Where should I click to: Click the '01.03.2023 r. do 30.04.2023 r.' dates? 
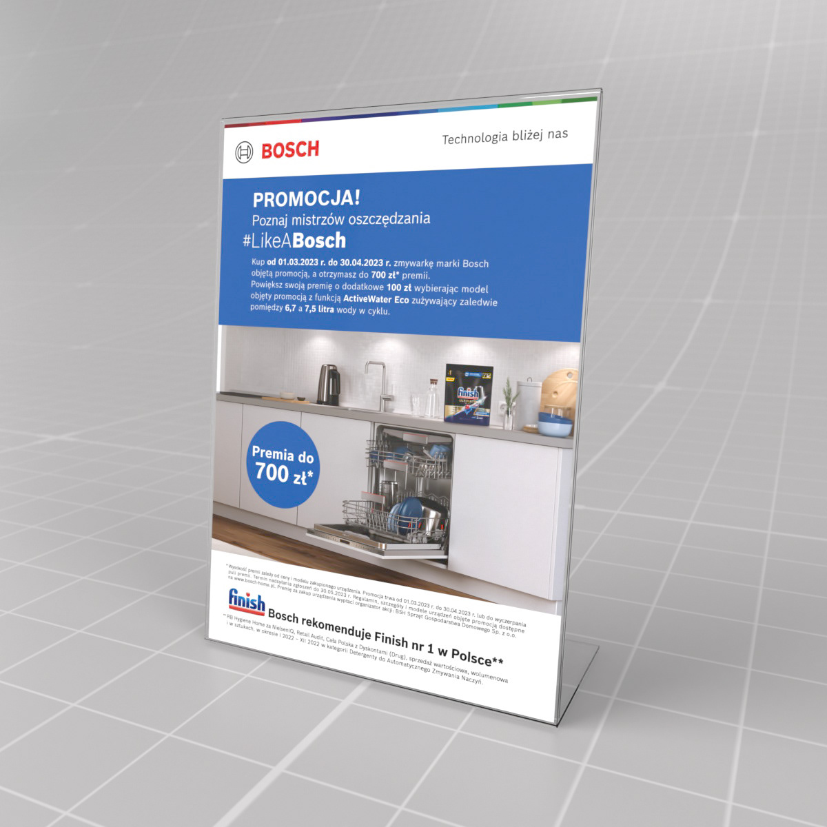[x=334, y=262]
